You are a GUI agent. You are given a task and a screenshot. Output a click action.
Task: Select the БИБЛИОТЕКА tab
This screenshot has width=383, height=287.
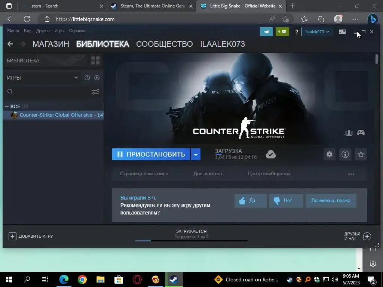pos(102,44)
